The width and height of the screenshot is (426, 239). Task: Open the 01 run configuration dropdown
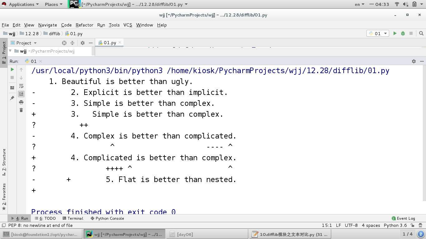coord(378,33)
